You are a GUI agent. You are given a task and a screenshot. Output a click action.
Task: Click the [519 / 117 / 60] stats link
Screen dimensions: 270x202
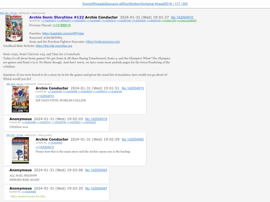point(176,4)
